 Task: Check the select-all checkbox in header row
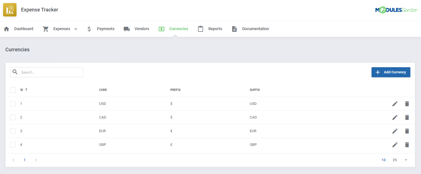pyautogui.click(x=13, y=90)
